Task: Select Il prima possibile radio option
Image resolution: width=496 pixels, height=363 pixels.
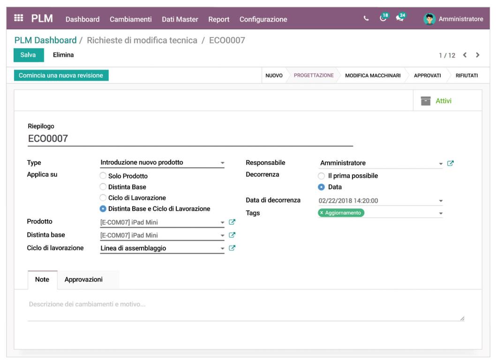Action: point(321,176)
